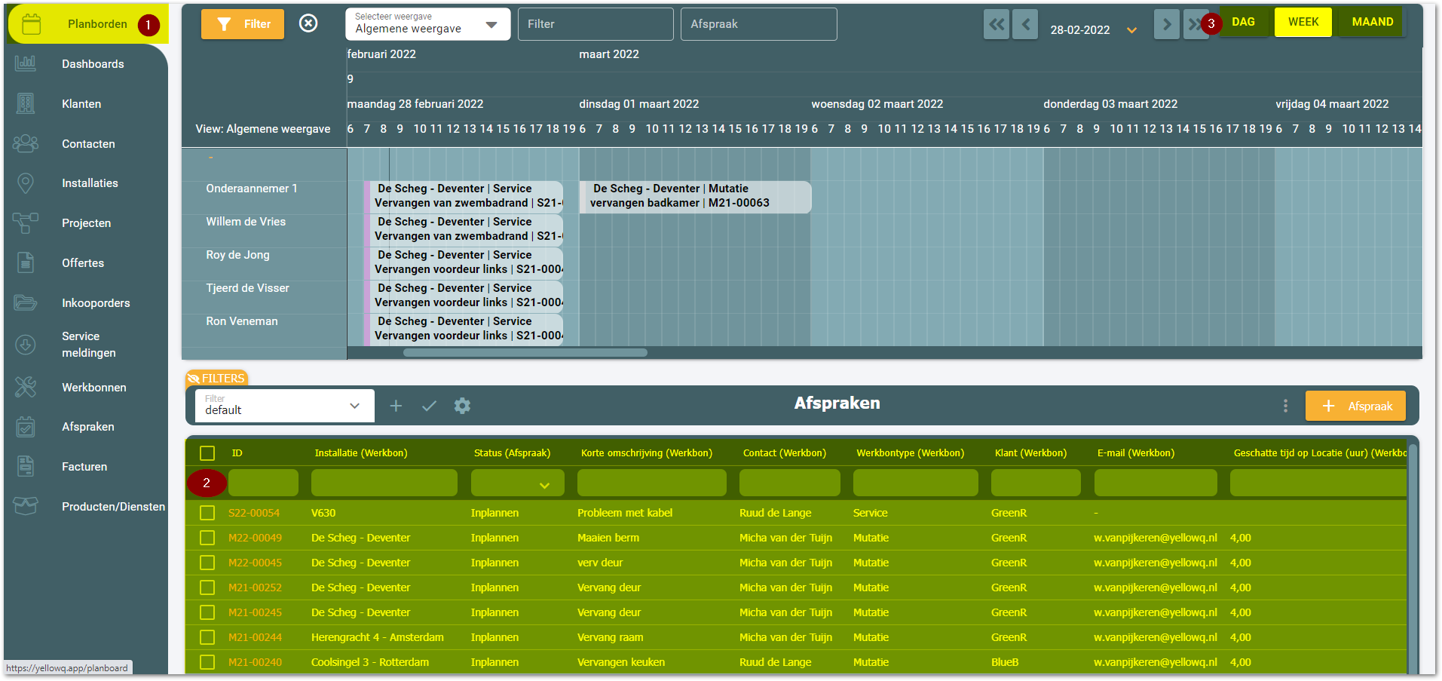The image size is (1442, 681).
Task: Select Onderaannemer 1 service appointment block
Action: (464, 196)
